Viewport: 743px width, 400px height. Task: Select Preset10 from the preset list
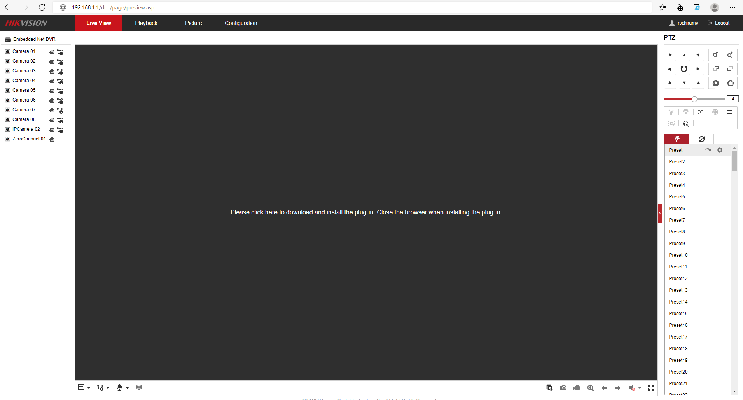(678, 255)
